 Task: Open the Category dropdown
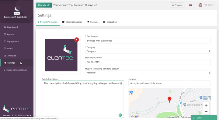tap(148, 51)
